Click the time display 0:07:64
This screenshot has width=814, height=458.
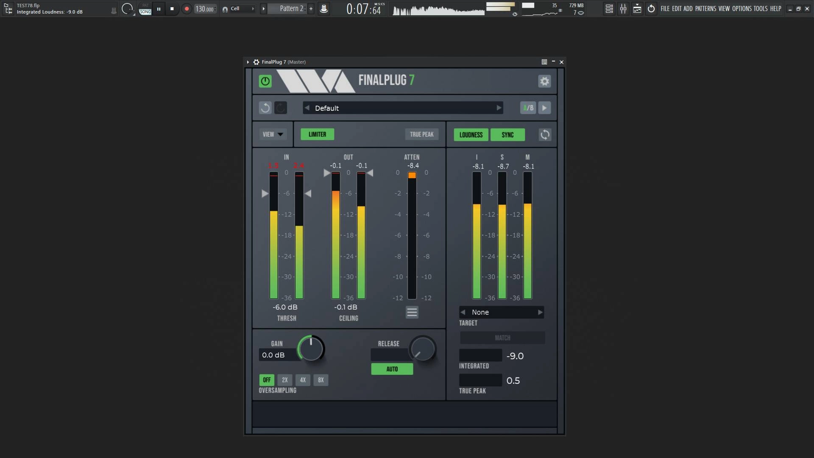tap(364, 8)
